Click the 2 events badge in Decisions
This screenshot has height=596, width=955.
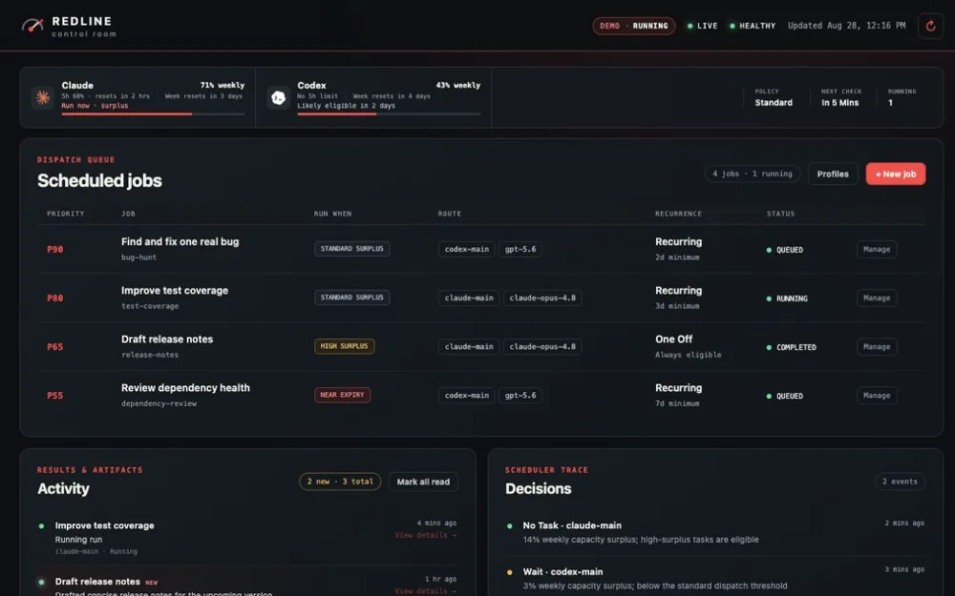(x=900, y=482)
